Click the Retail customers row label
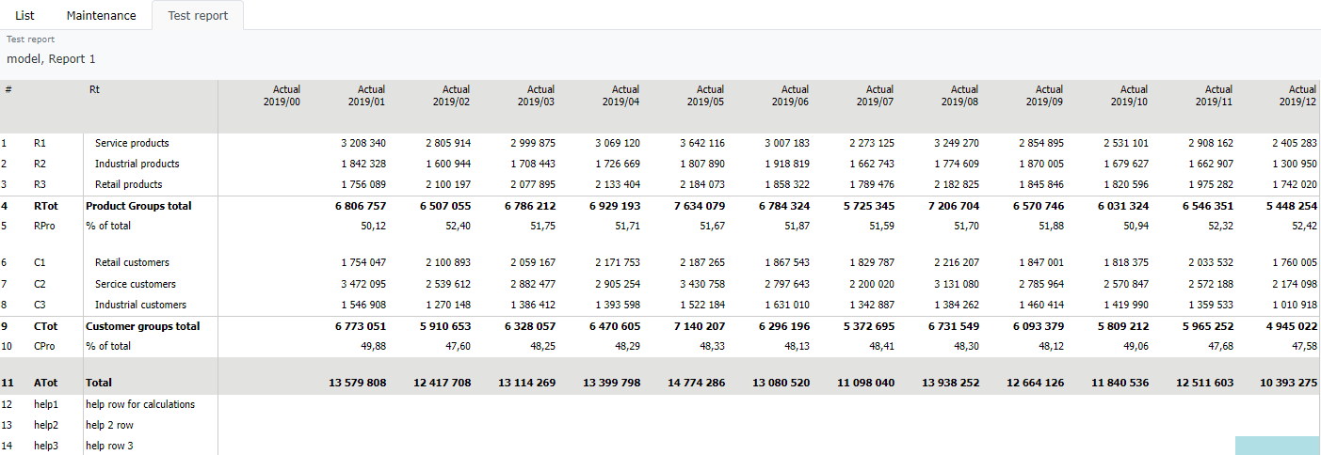This screenshot has width=1321, height=455. coord(132,262)
